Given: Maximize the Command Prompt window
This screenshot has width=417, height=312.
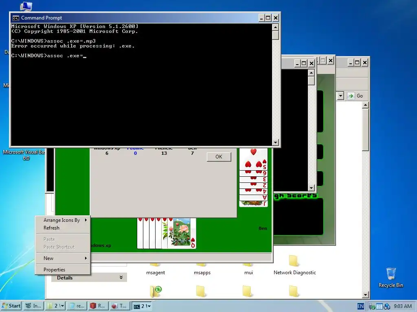Looking at the screenshot, I should 268,18.
